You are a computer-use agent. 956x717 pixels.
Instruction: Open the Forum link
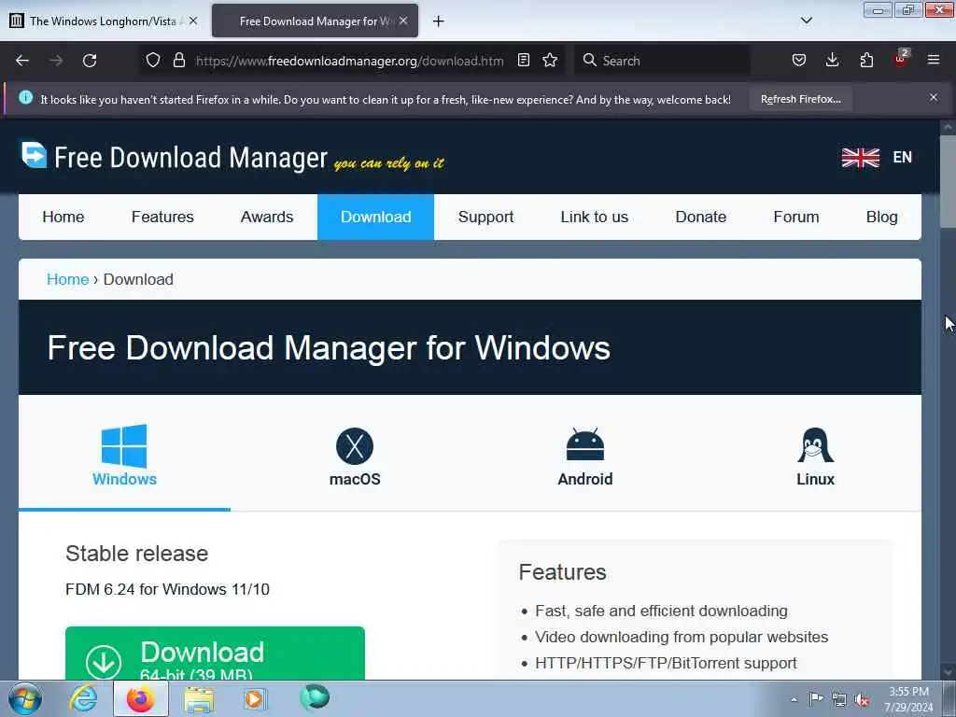click(796, 217)
